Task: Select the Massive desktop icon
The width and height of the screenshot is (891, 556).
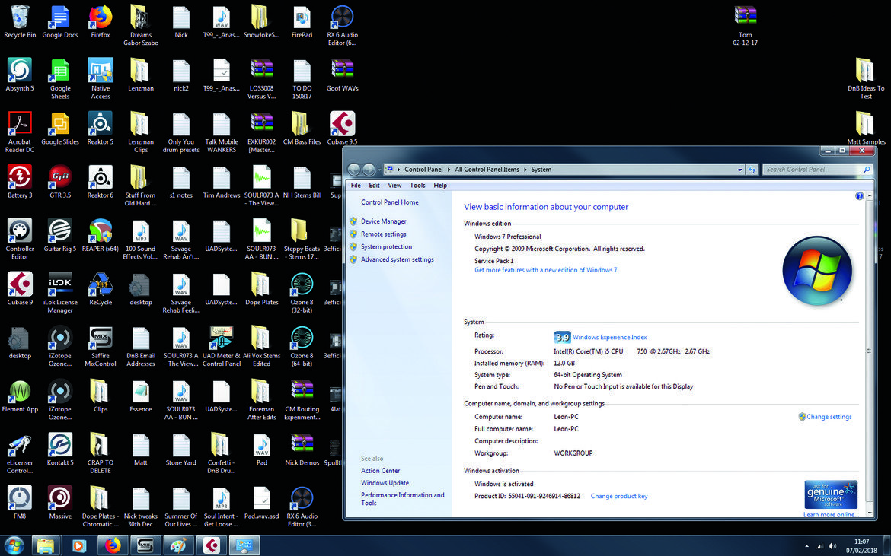Action: click(x=60, y=502)
